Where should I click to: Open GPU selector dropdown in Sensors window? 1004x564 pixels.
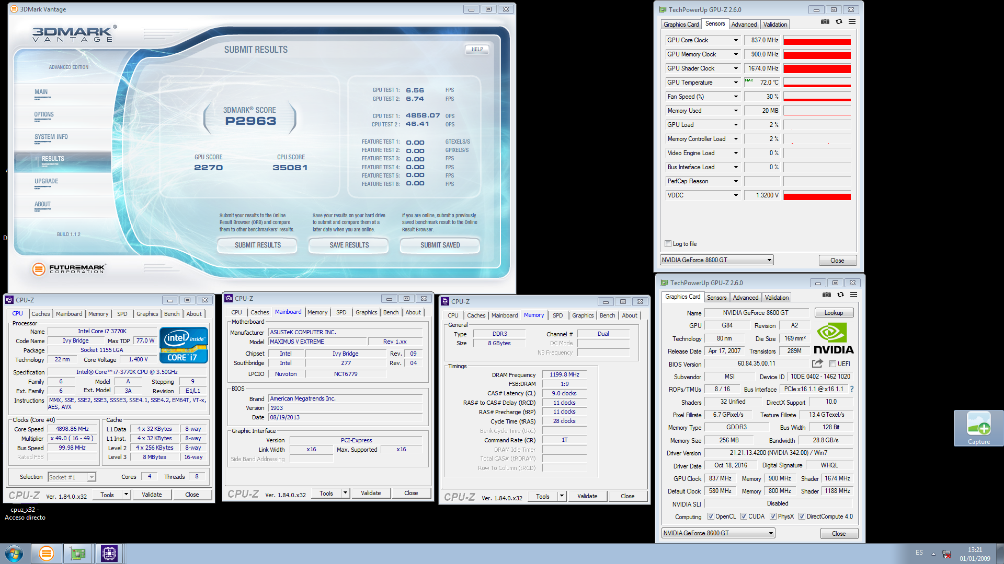717,260
